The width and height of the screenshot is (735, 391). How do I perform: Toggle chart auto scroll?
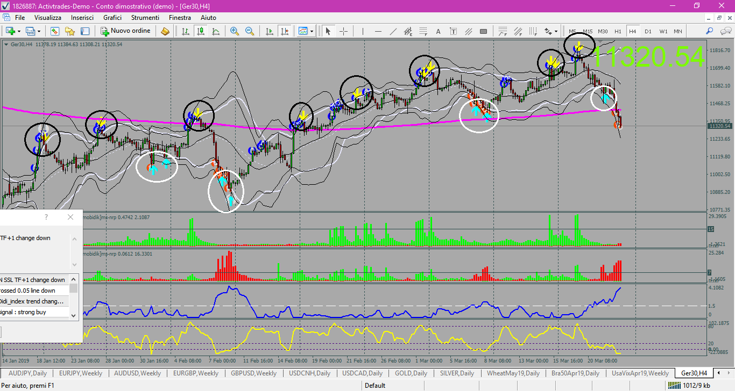click(270, 31)
